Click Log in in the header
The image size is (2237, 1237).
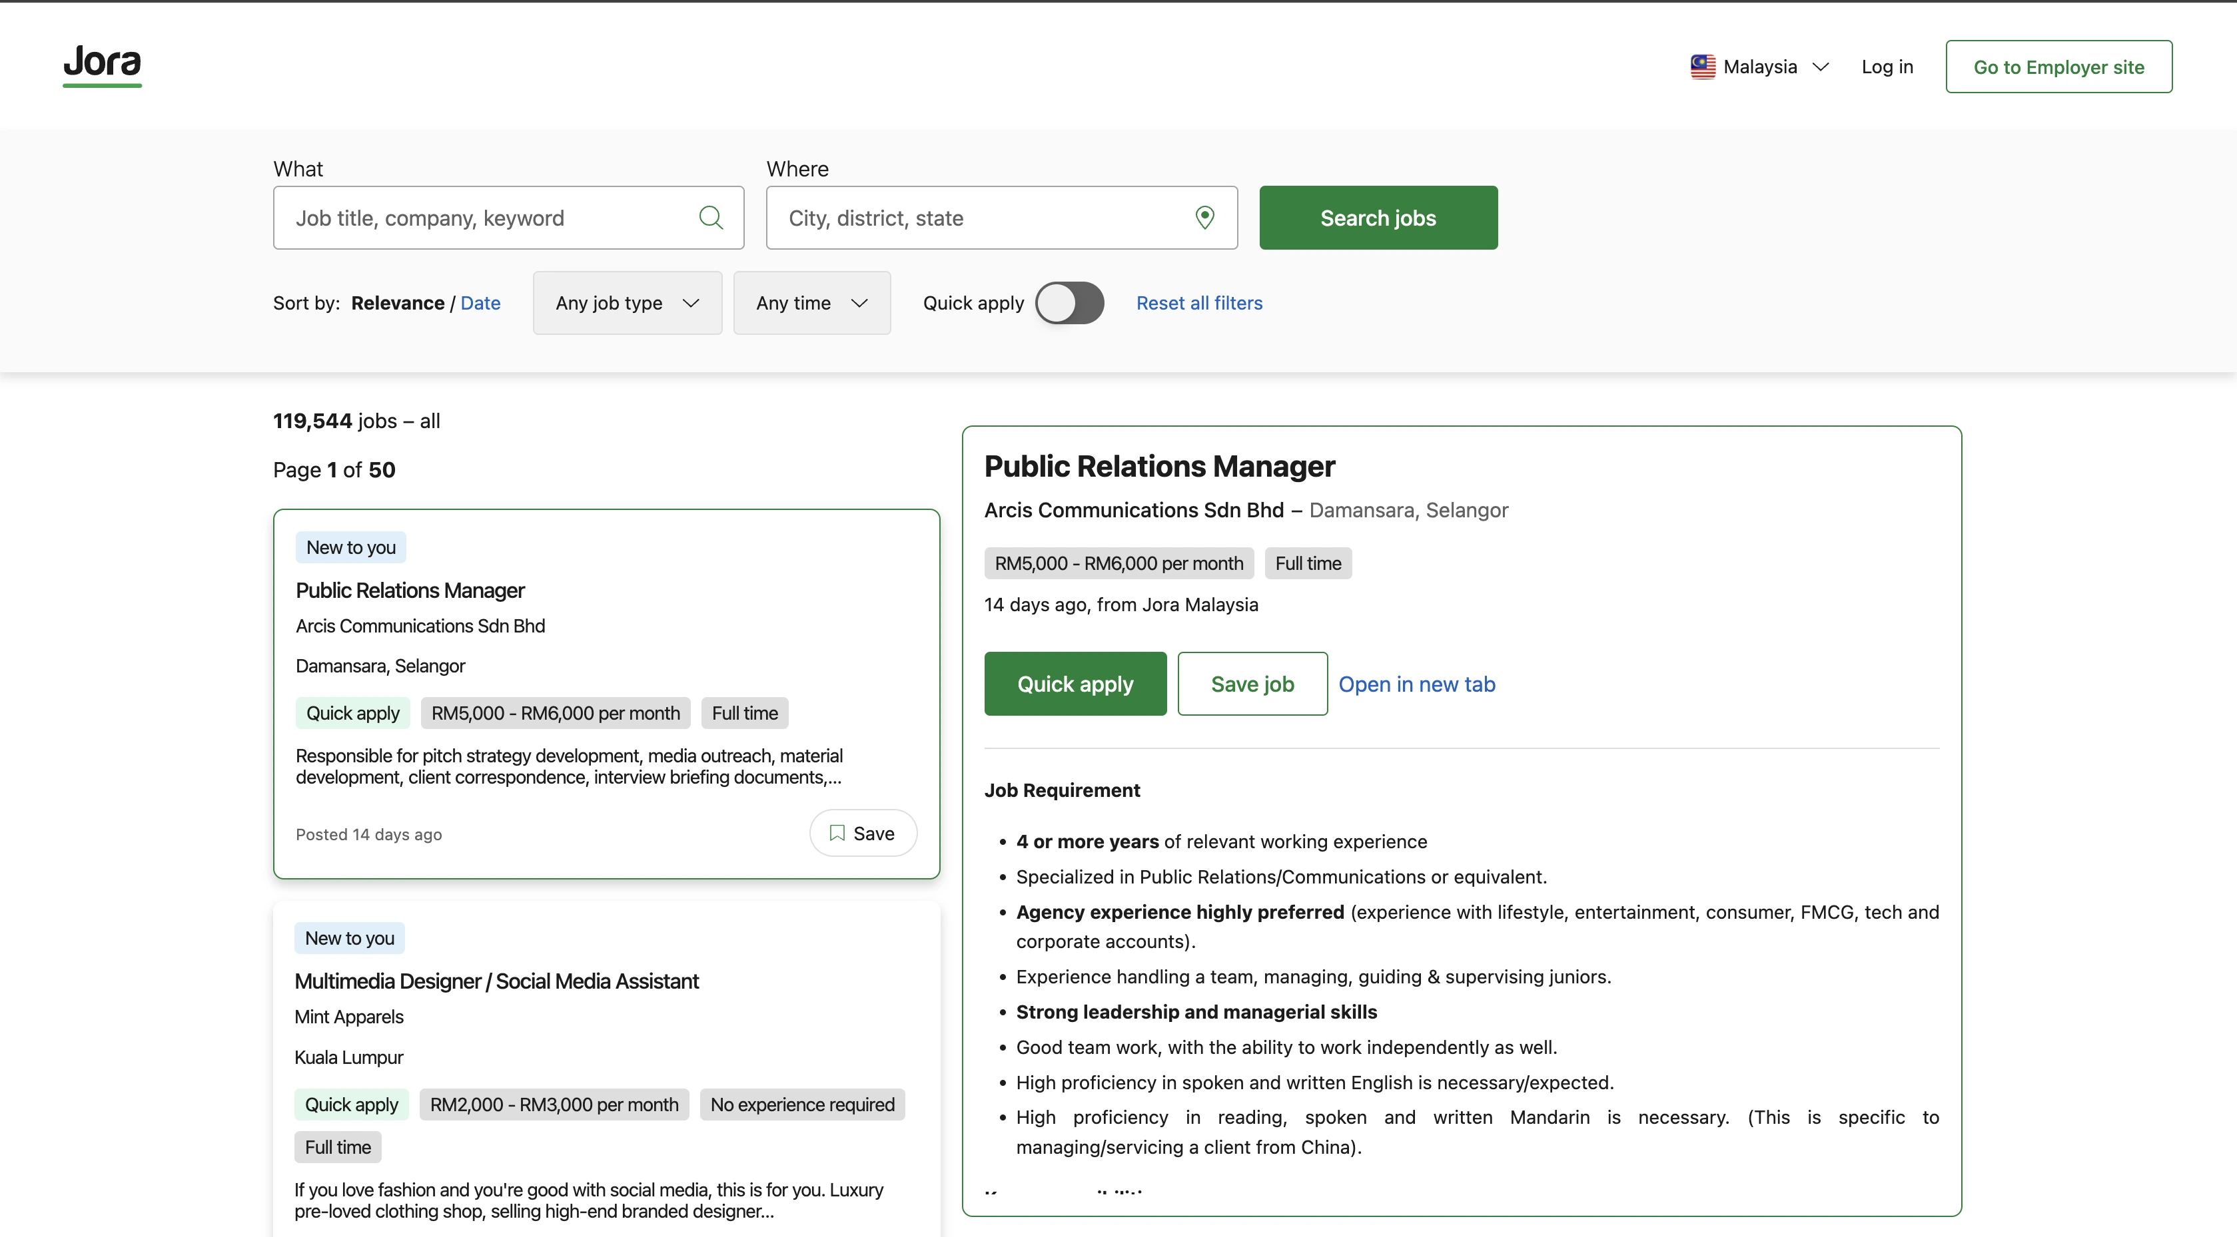pyautogui.click(x=1887, y=67)
